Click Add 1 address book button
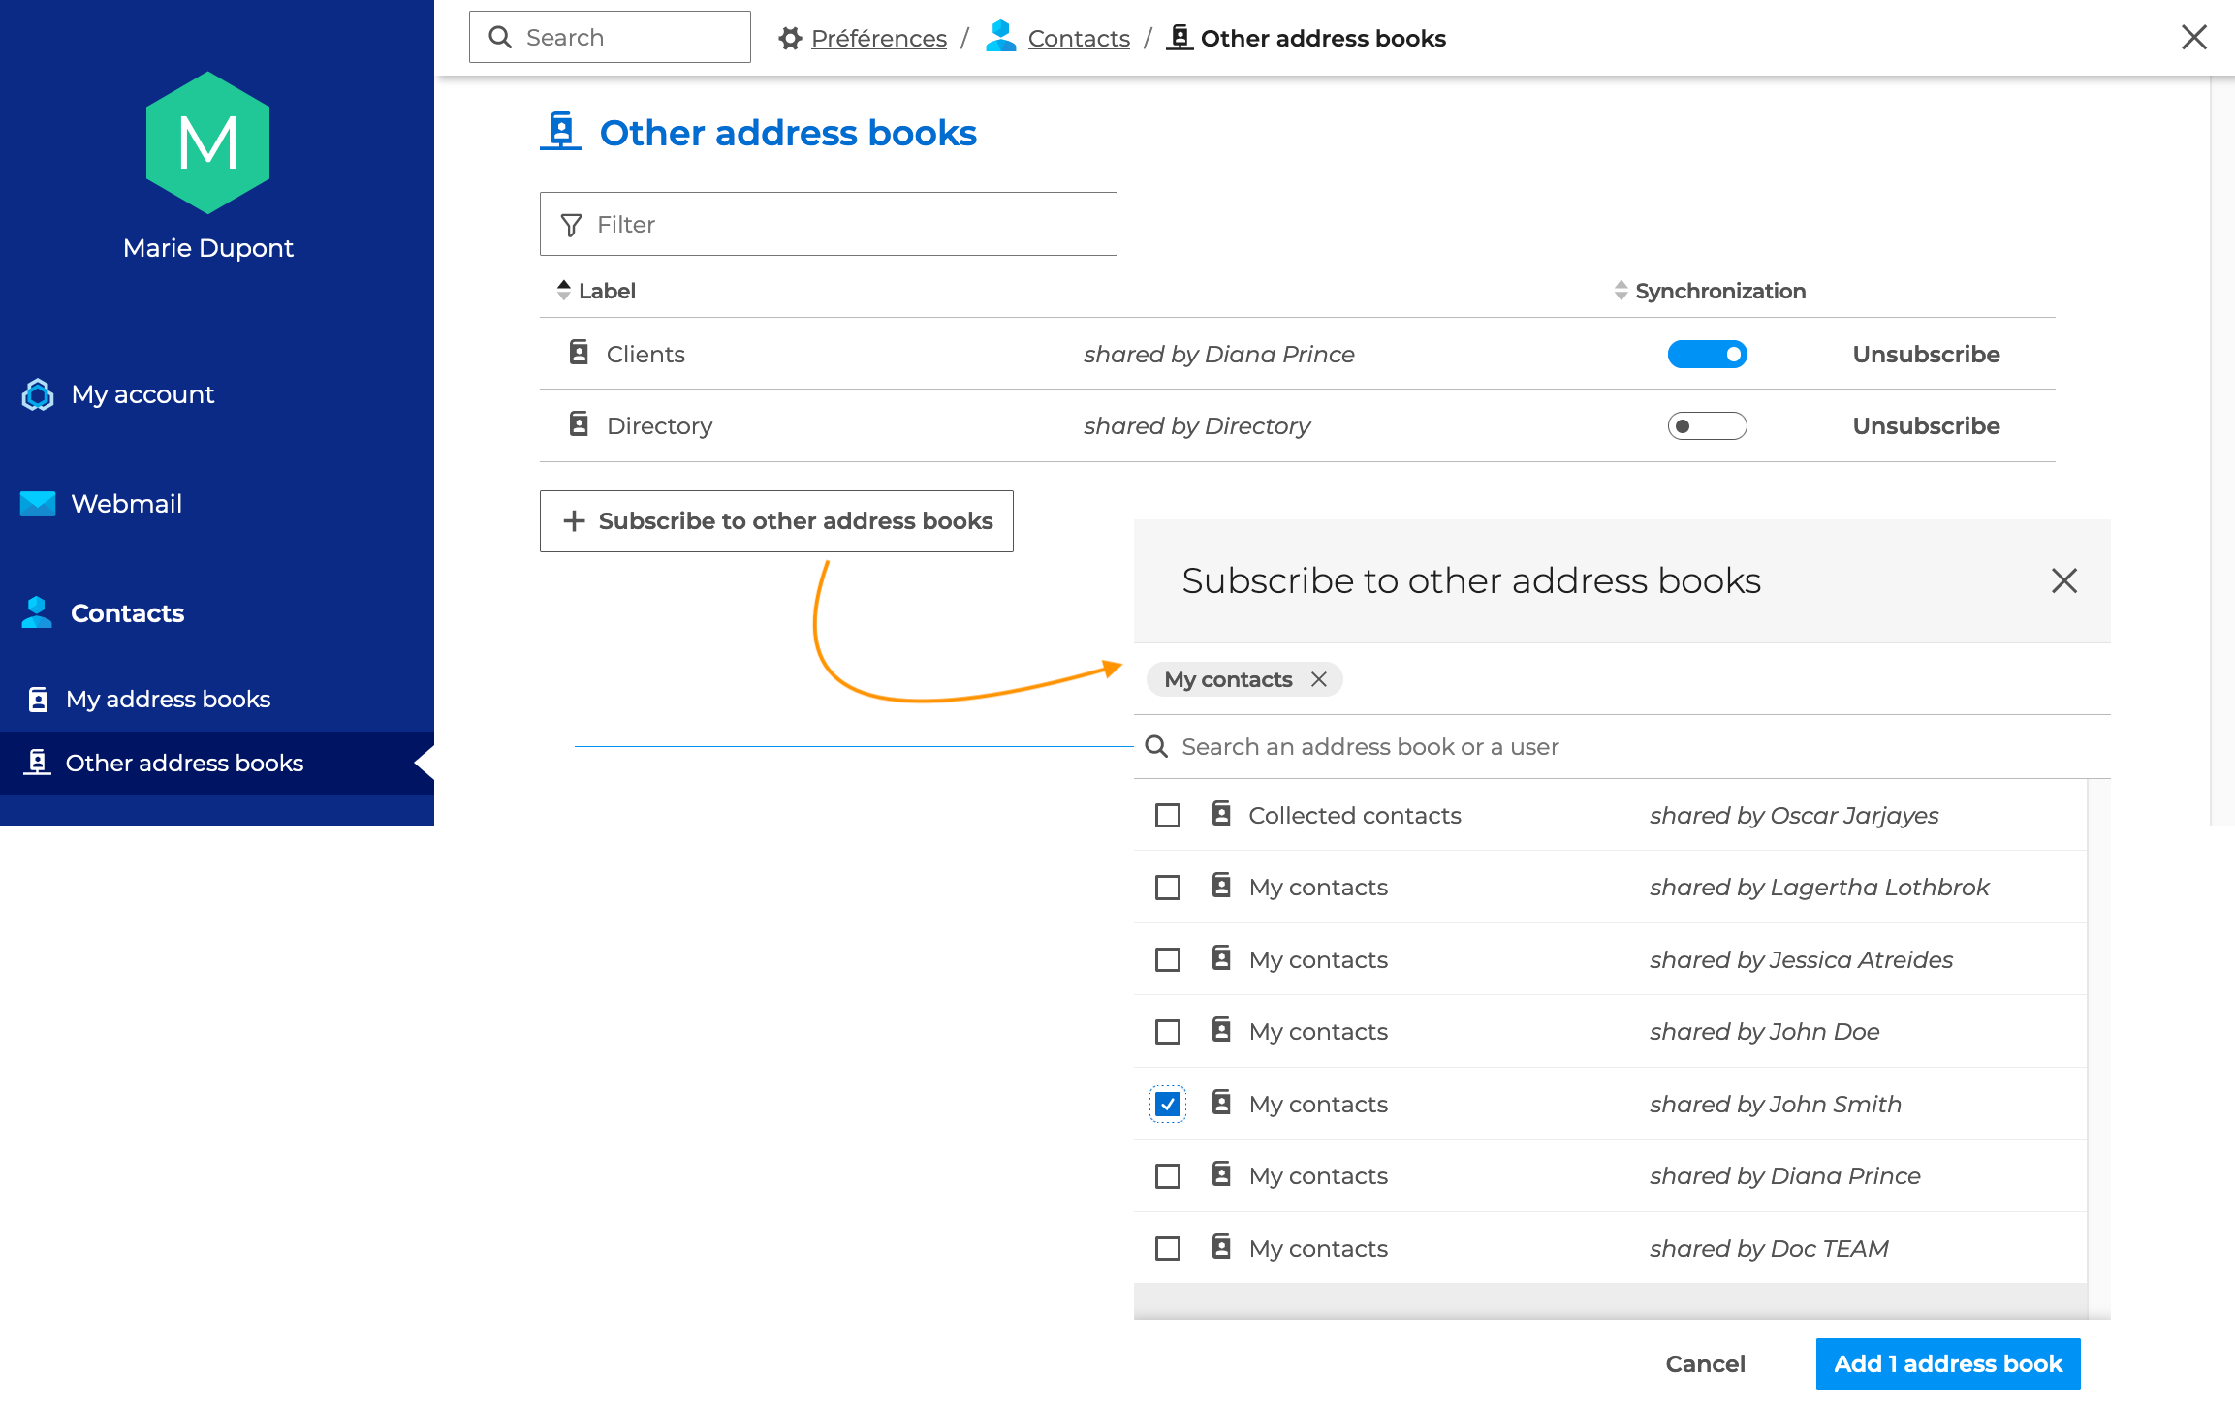This screenshot has height=1405, width=2235. click(1947, 1364)
